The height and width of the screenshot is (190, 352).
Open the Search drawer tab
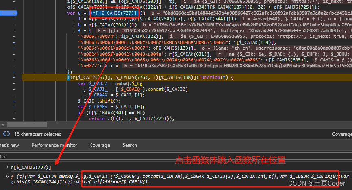(130, 145)
